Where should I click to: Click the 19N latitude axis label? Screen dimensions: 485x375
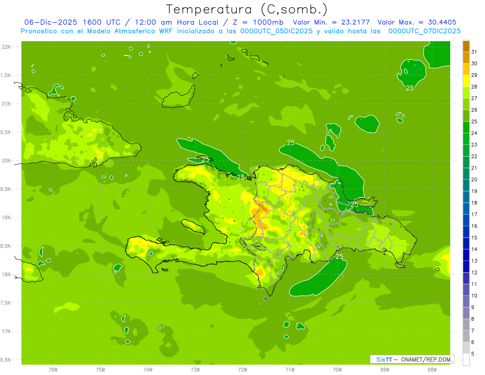[6, 218]
